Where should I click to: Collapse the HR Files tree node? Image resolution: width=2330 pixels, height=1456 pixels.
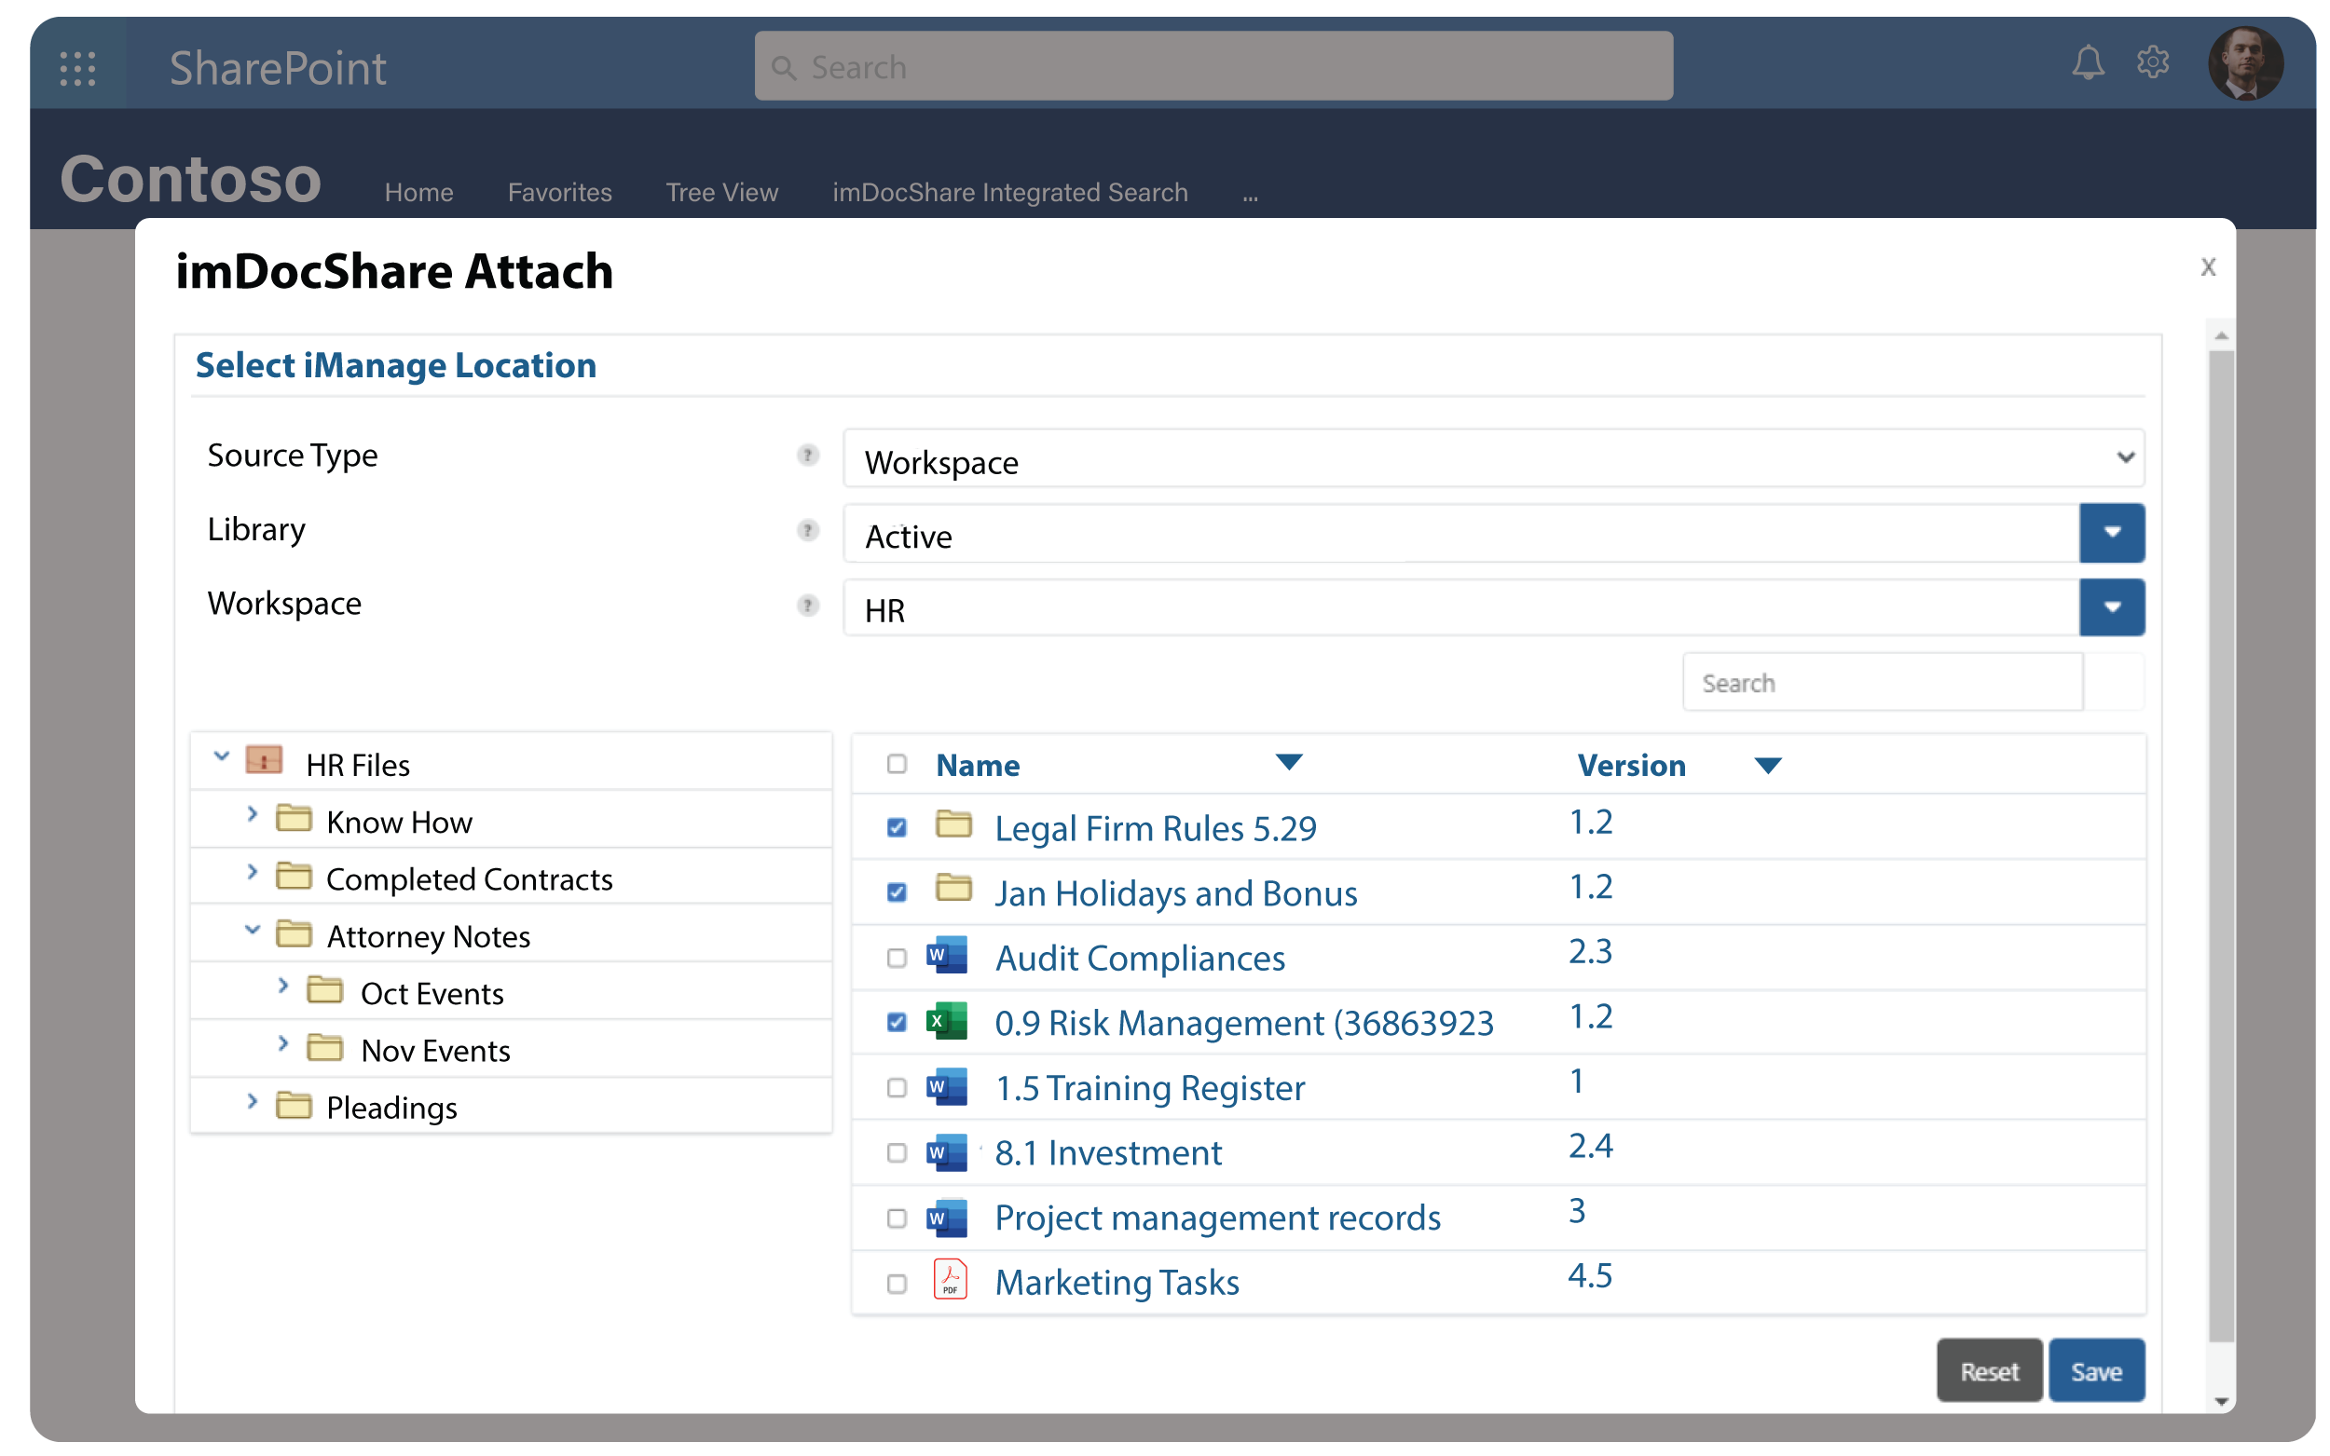tap(222, 757)
